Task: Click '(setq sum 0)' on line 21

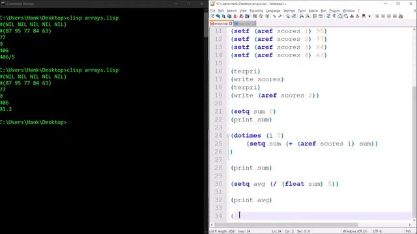Action: pos(253,112)
